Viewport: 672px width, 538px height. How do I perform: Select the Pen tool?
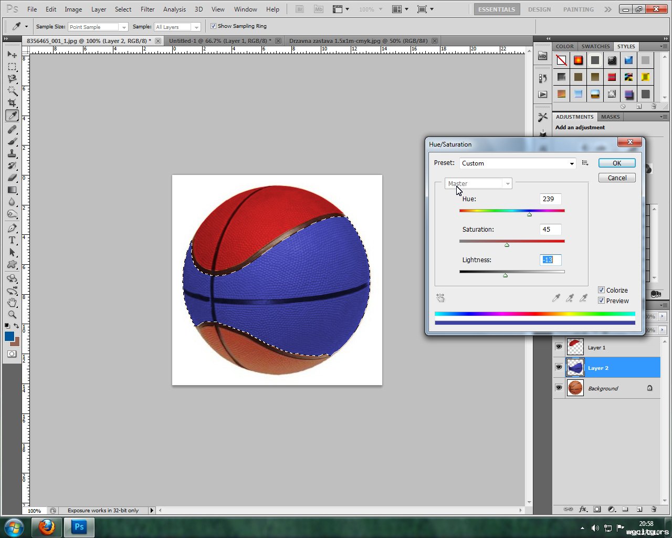[x=12, y=228]
